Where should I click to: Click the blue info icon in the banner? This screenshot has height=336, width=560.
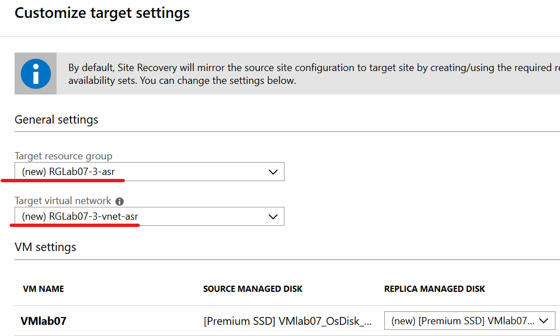point(35,74)
